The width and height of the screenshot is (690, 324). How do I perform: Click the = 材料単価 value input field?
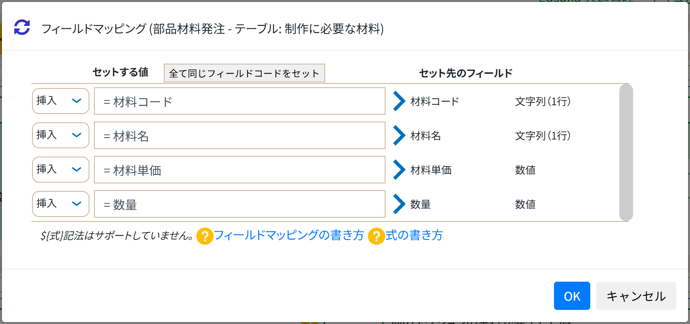click(x=240, y=170)
